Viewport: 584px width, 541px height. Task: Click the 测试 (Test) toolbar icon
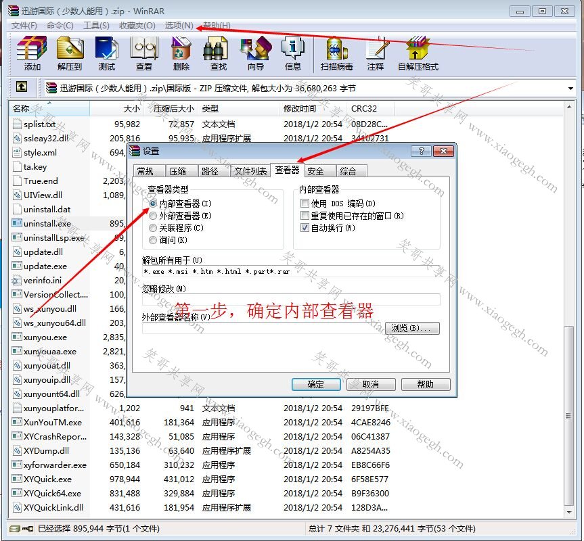tap(106, 47)
